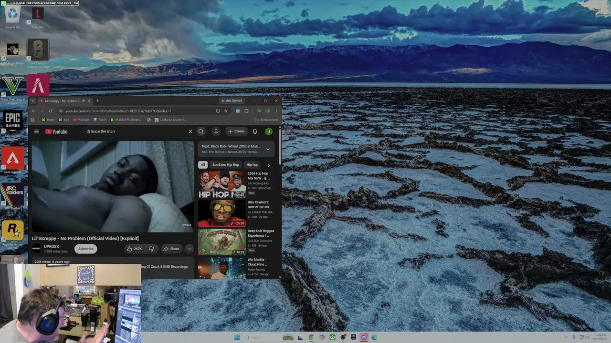The image size is (611, 343).
Task: Open the Chrome tab search dropdown
Action: [32, 101]
